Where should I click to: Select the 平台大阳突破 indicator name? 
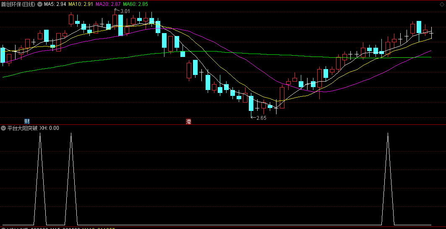(23, 128)
